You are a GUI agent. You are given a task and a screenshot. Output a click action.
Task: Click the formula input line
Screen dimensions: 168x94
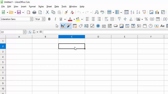(x=106, y=32)
